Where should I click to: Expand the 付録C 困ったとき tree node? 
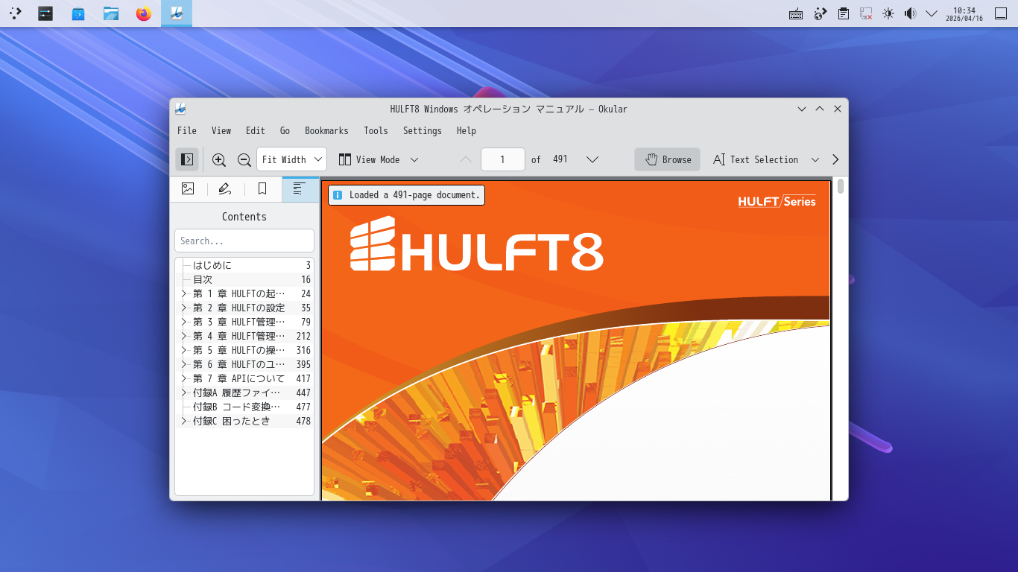[184, 421]
